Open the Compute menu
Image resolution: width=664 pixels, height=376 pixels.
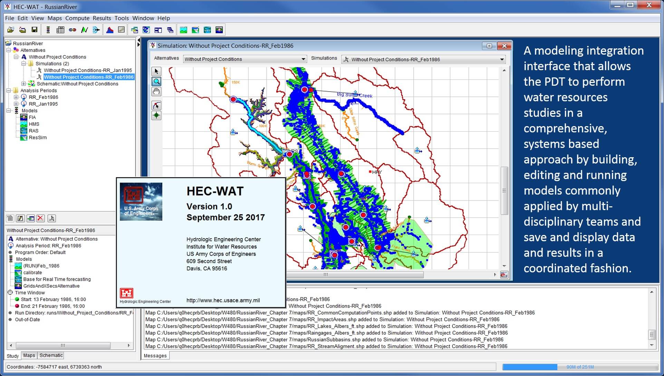[77, 18]
